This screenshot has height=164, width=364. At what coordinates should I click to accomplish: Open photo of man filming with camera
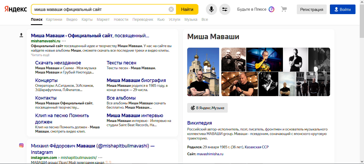point(239,84)
